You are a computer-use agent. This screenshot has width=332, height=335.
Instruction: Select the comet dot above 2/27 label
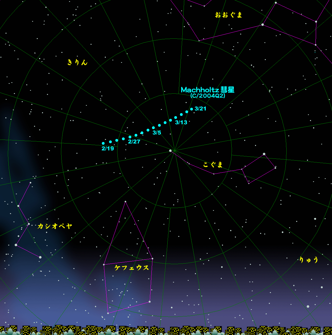click(130, 137)
